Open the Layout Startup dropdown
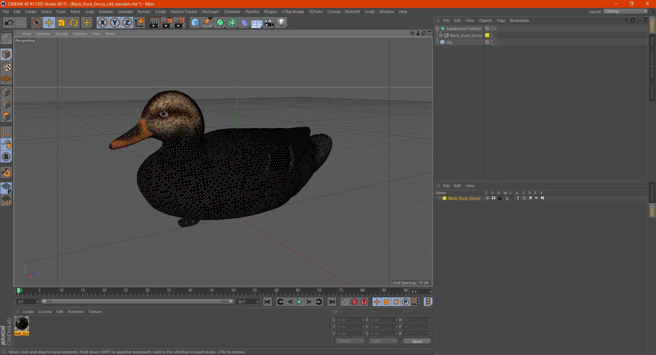 tap(626, 11)
